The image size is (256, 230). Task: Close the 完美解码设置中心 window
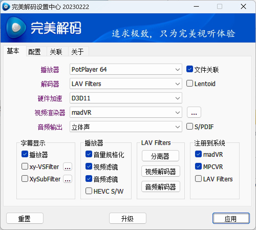(243, 7)
